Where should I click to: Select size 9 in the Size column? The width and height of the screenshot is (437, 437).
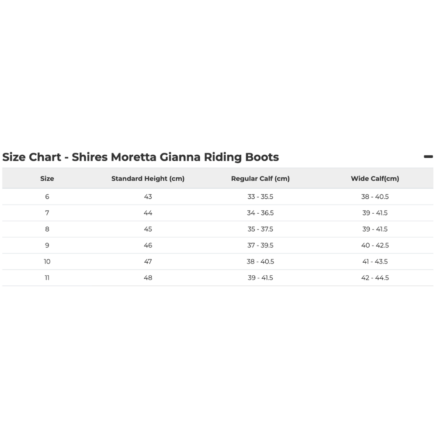[x=47, y=245]
